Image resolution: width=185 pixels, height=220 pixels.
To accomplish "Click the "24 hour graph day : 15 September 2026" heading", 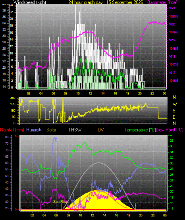I will point(106,2).
